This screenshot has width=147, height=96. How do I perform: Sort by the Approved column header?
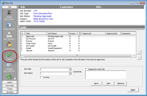tap(94, 33)
